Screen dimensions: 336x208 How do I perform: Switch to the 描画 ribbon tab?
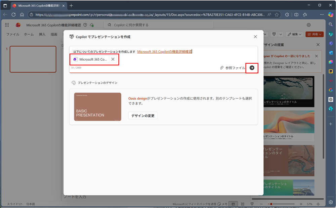[x=54, y=34]
